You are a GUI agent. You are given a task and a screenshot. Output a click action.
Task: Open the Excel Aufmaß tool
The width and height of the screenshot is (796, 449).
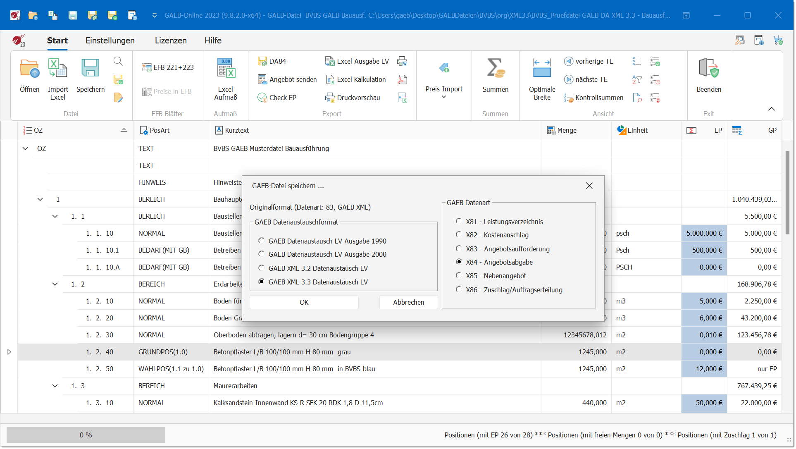tap(226, 69)
